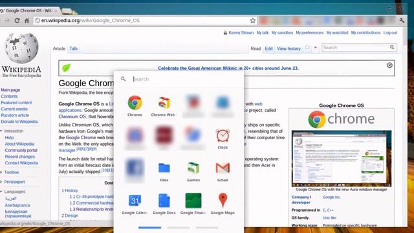
Task: Select the Google Chrome OS browser tab
Action: tap(30, 10)
